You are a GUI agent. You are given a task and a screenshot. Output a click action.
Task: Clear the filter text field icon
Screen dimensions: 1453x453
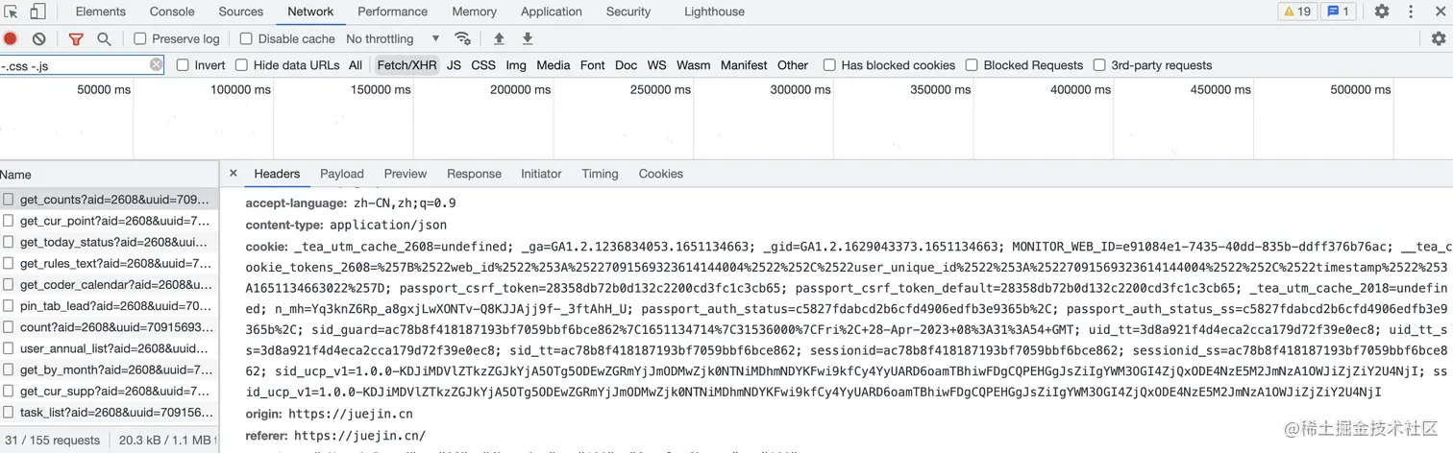(156, 64)
